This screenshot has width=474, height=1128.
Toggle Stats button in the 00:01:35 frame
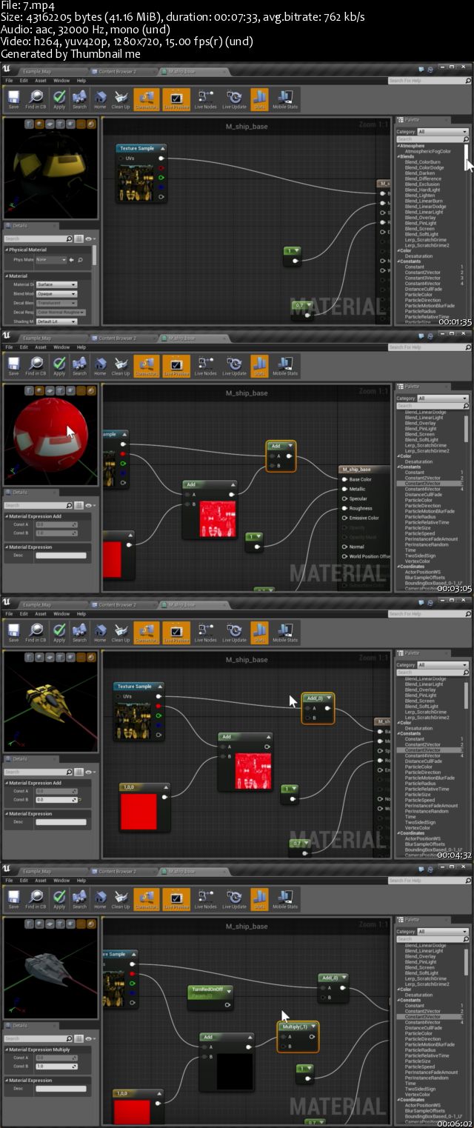259,99
